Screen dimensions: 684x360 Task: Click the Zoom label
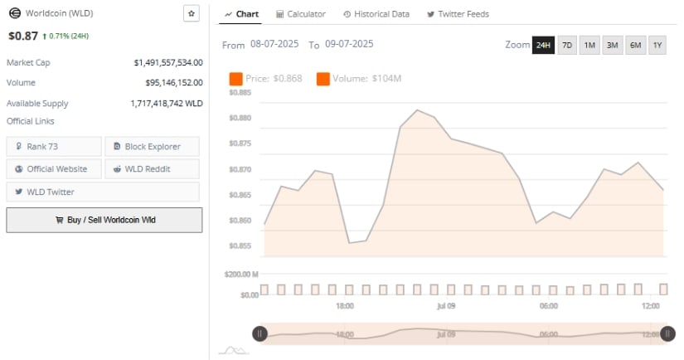[x=517, y=45]
